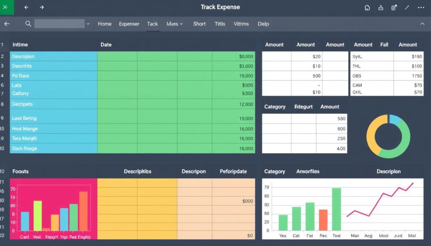431x246 pixels.
Task: Open the Titlis tab
Action: pos(220,24)
